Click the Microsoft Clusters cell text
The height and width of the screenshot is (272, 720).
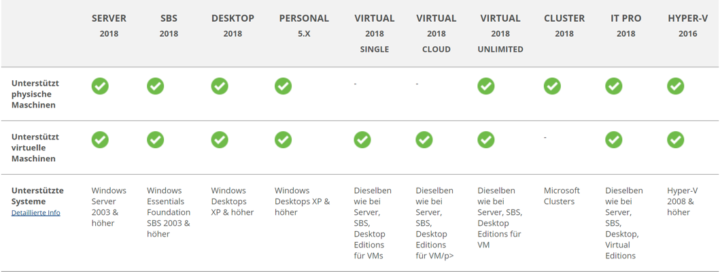click(562, 196)
